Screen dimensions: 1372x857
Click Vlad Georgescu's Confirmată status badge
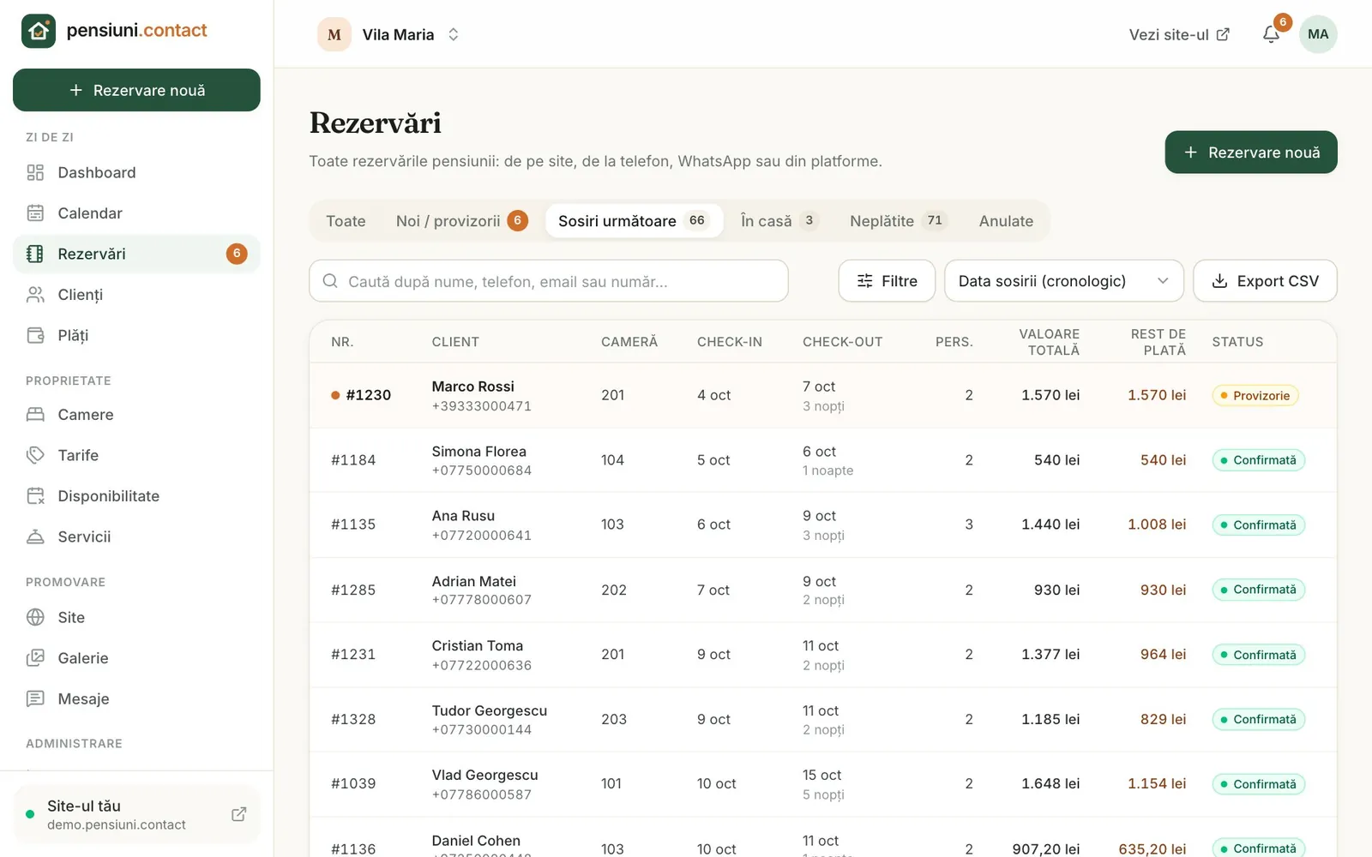pos(1259,784)
